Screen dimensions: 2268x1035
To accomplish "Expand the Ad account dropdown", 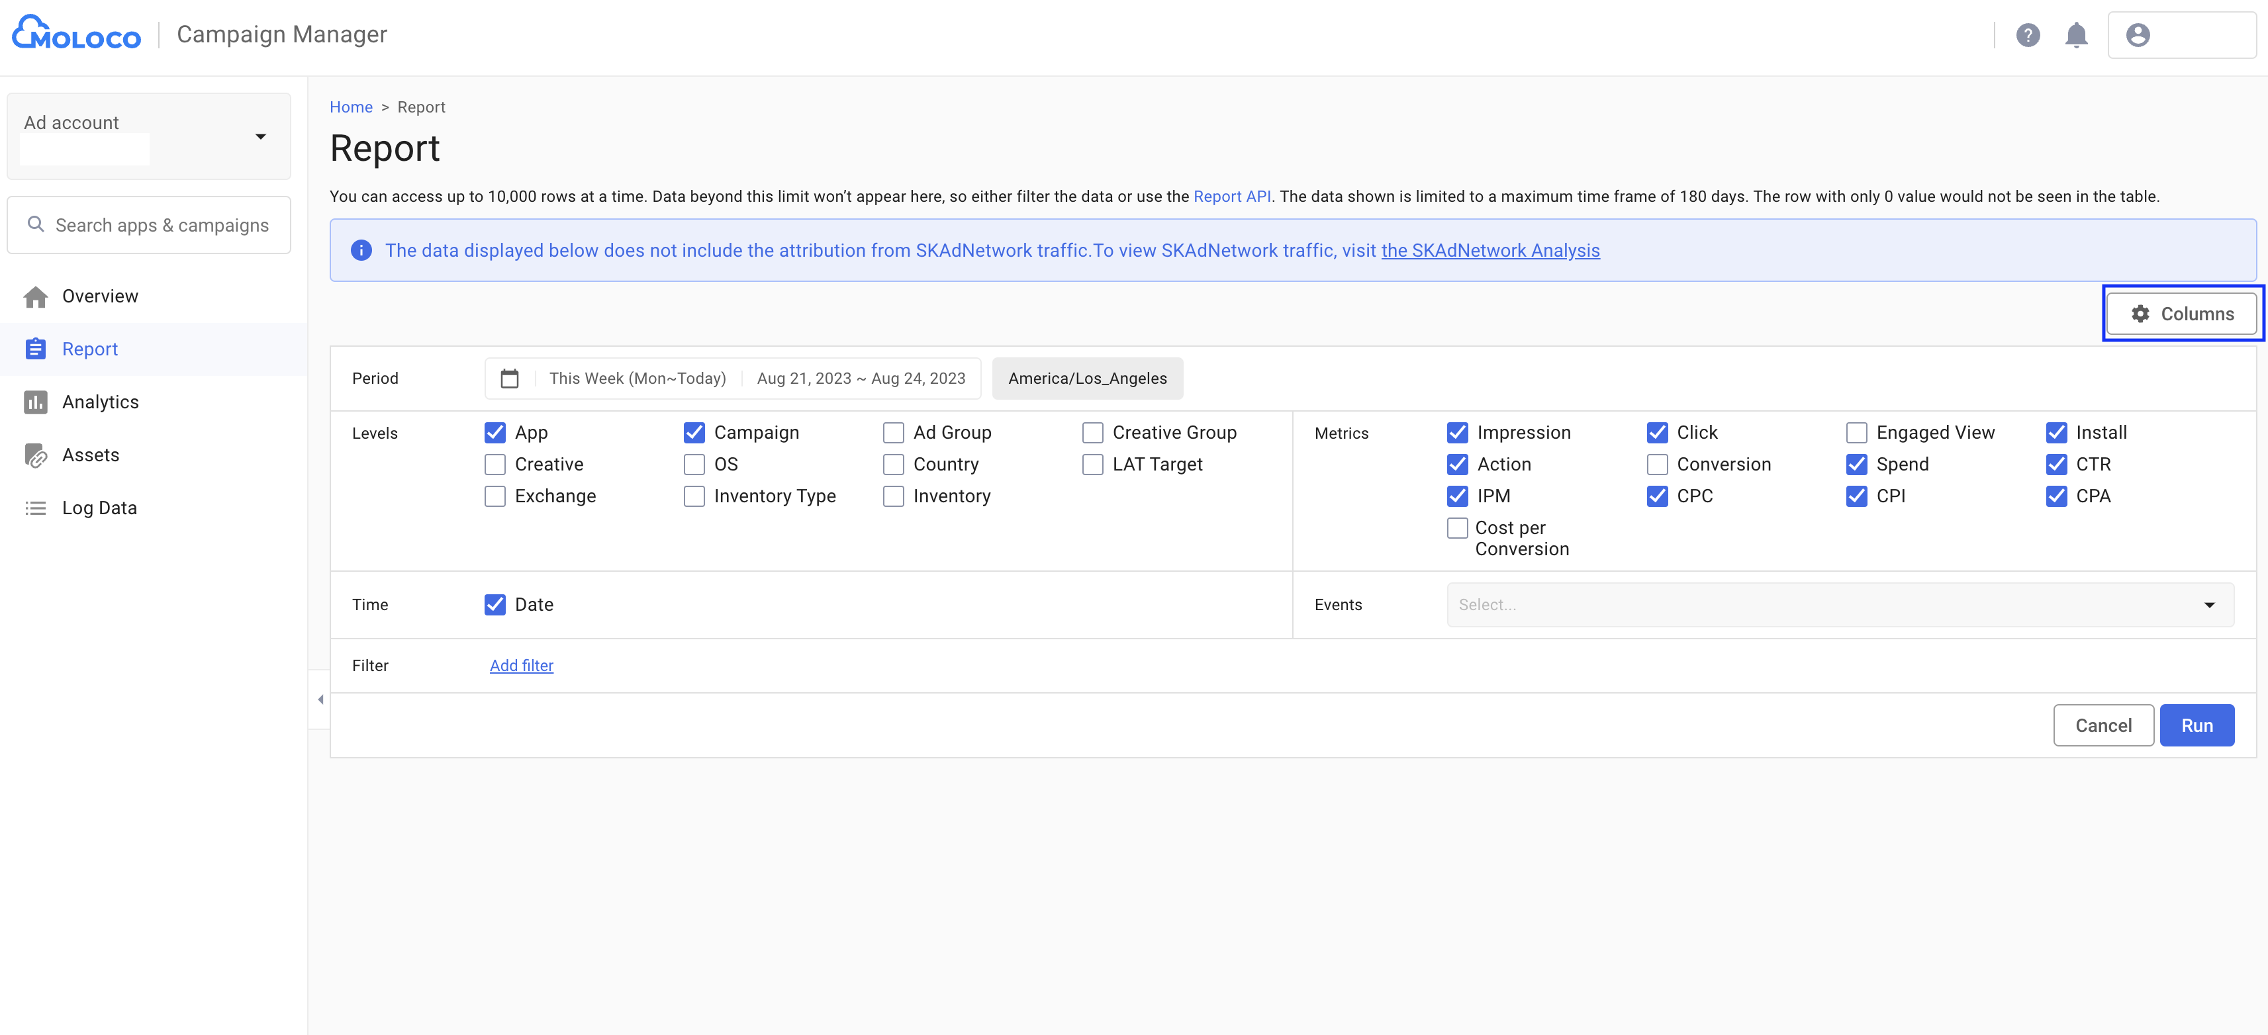I will pyautogui.click(x=261, y=136).
